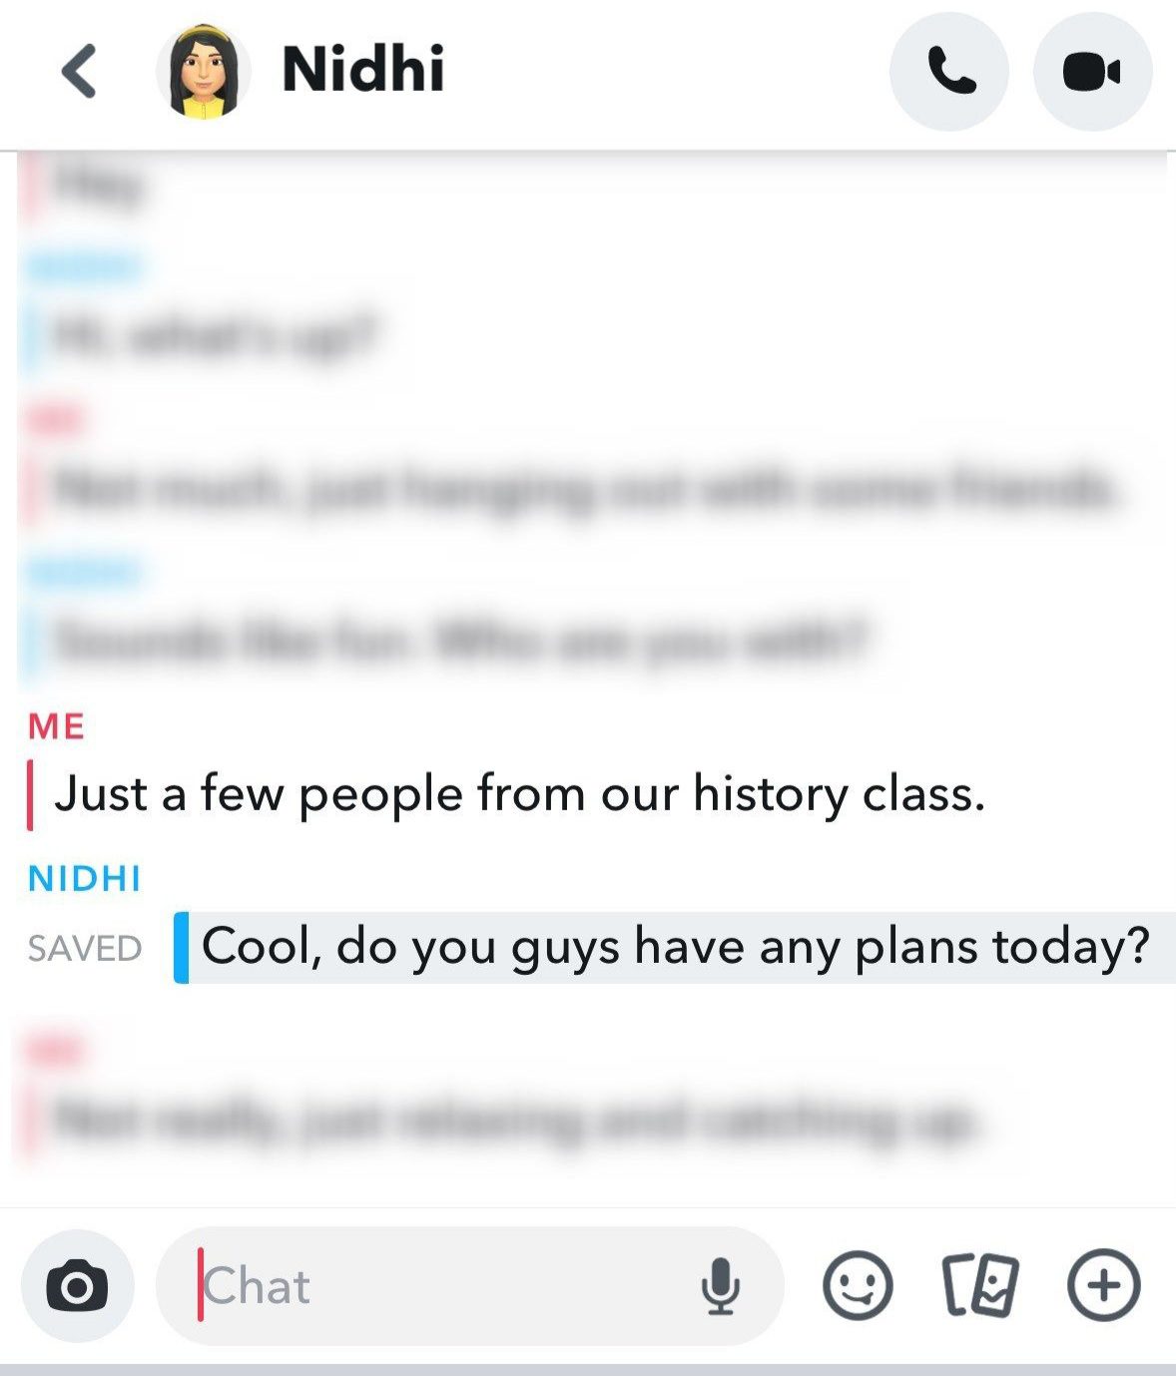This screenshot has height=1376, width=1176.
Task: Select the blurred message below plans question
Action: pos(514,1120)
